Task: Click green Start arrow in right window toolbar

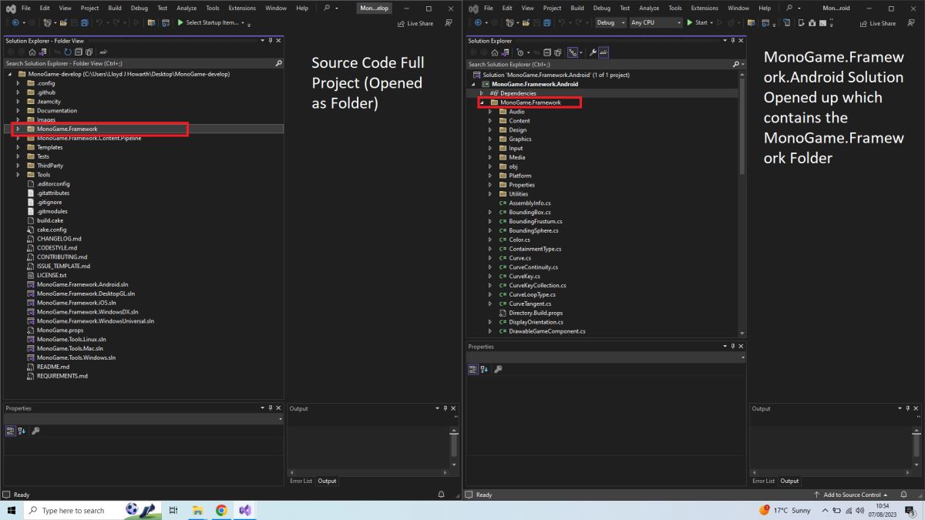Action: coord(690,22)
